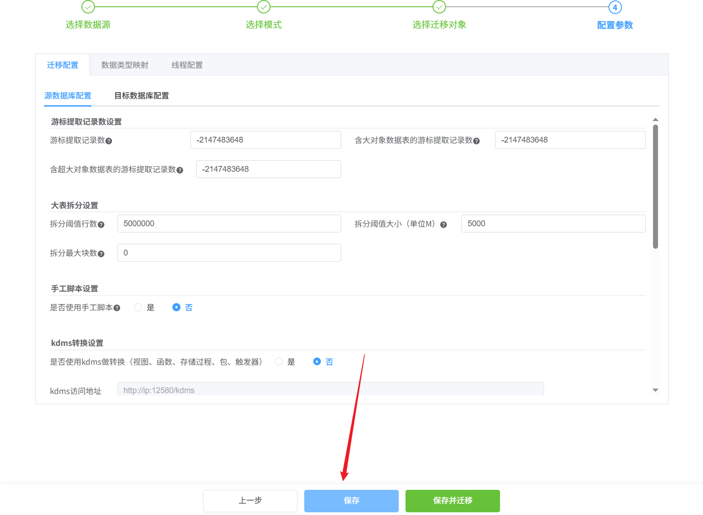Open help icon beside 含大对象数据表的游标提取记录数
Viewport: 703px width, 515px height.
point(476,141)
